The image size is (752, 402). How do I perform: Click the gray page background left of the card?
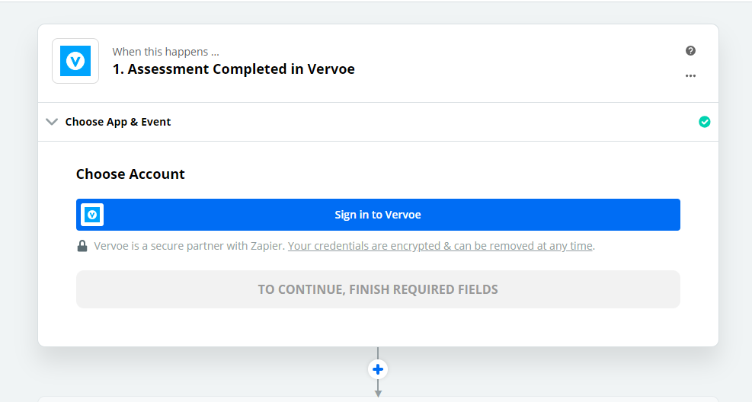tap(18, 190)
